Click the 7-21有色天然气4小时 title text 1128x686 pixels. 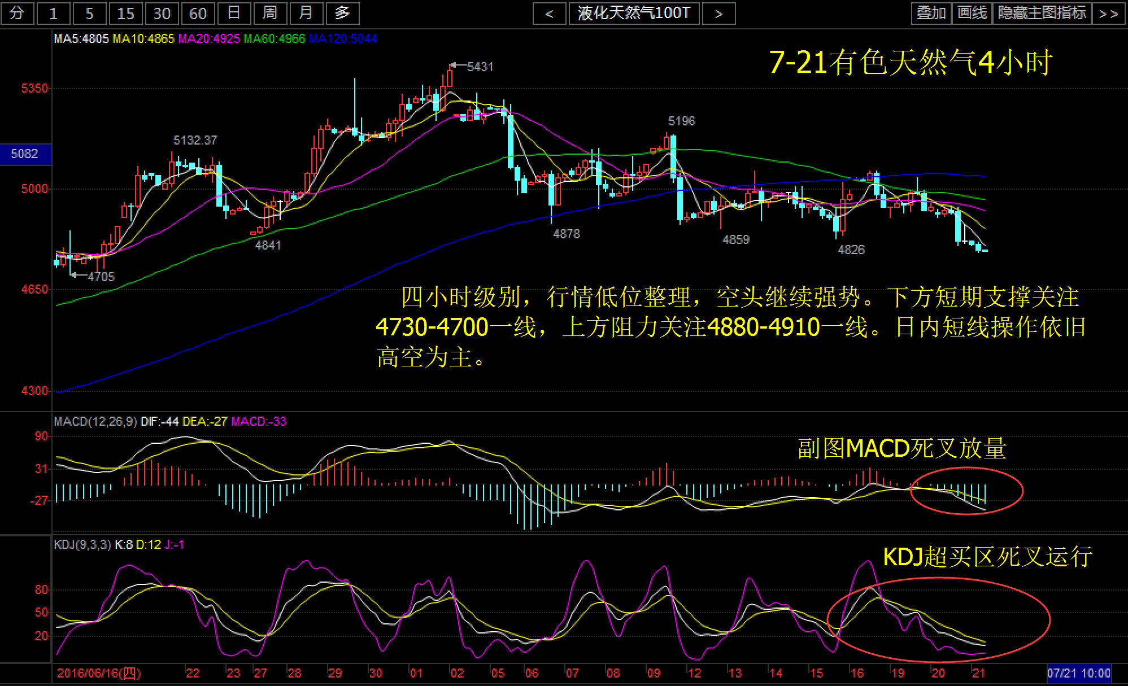(911, 62)
